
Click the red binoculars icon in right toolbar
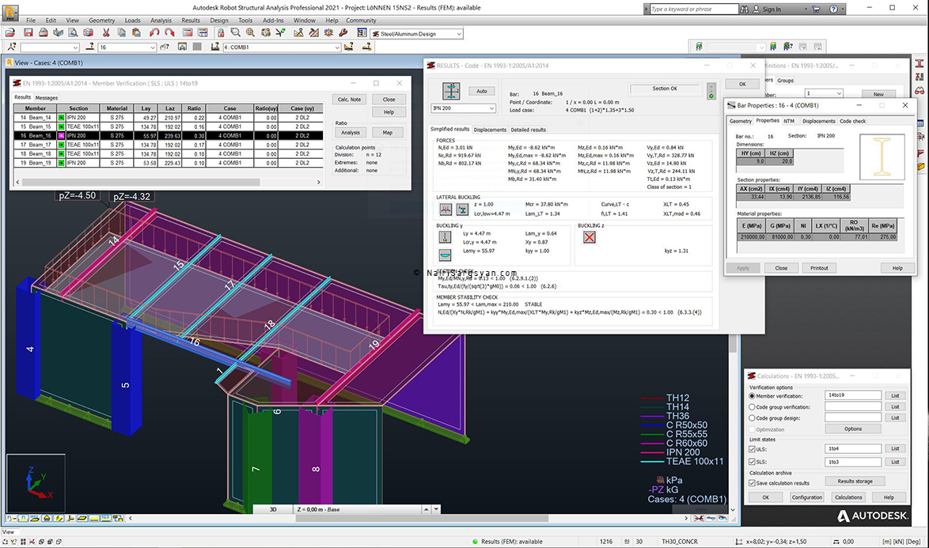pos(920,91)
